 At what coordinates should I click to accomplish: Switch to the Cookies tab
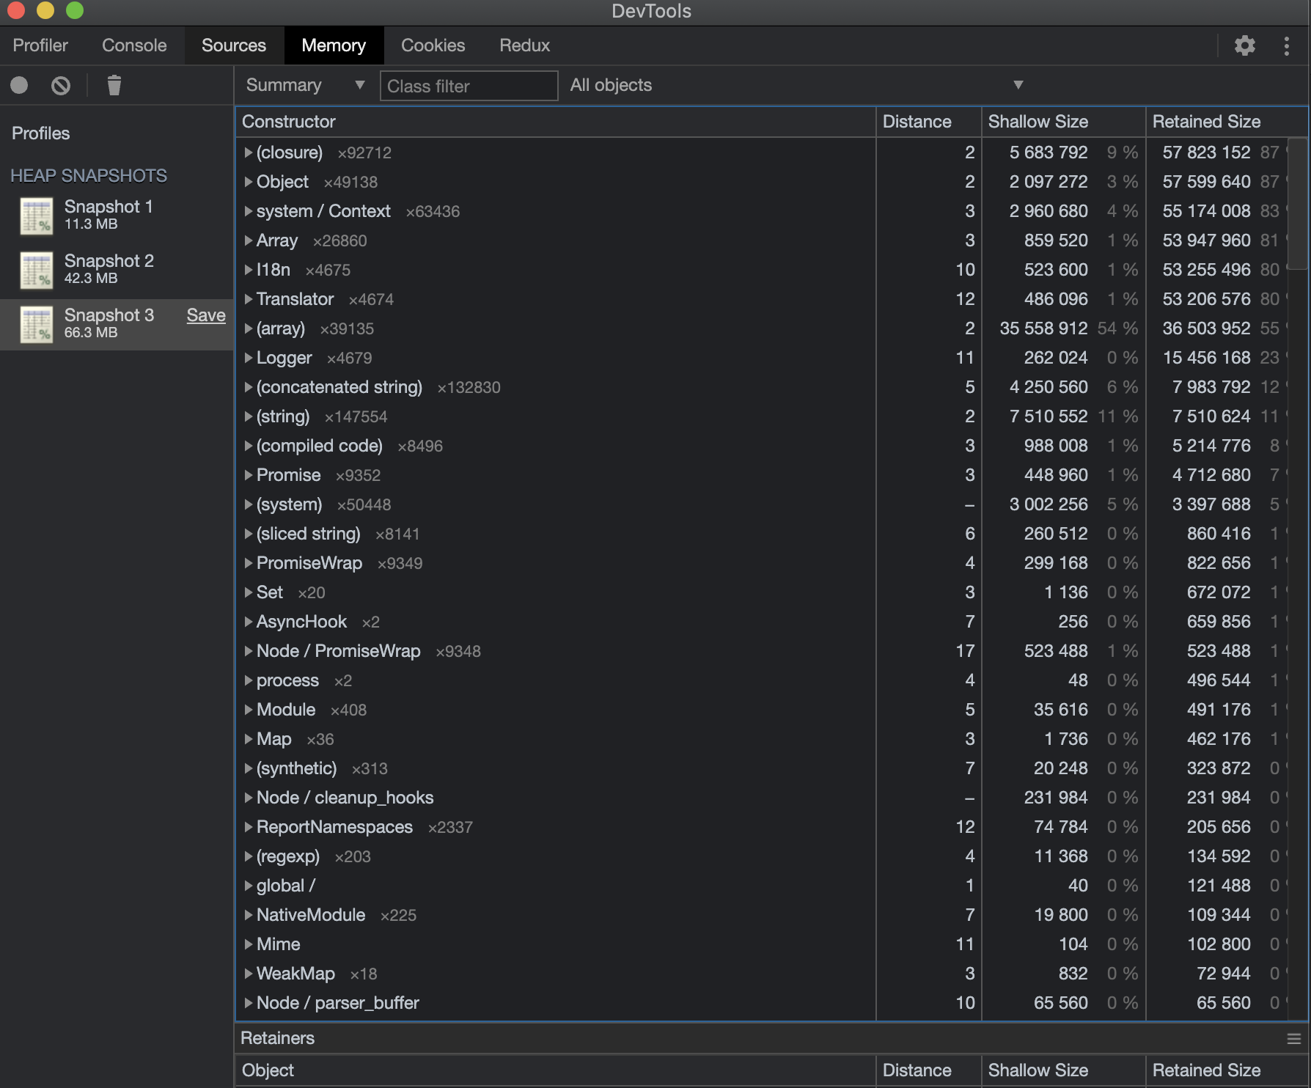point(433,45)
